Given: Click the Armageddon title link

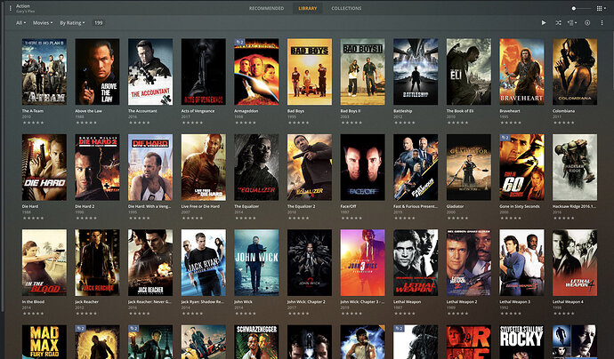Looking at the screenshot, I should 246,111.
